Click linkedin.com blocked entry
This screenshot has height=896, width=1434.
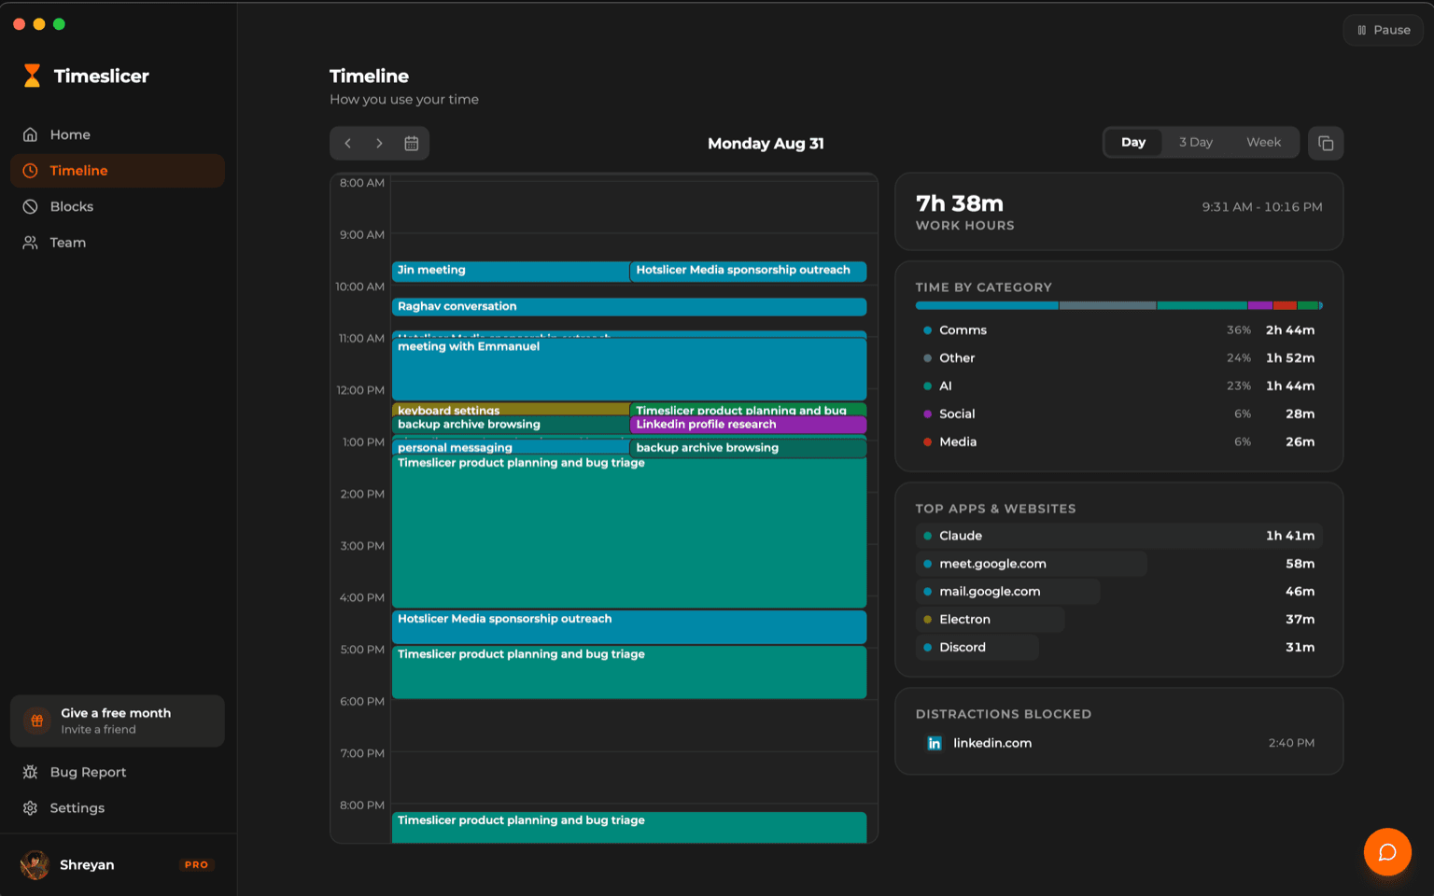click(x=1118, y=743)
